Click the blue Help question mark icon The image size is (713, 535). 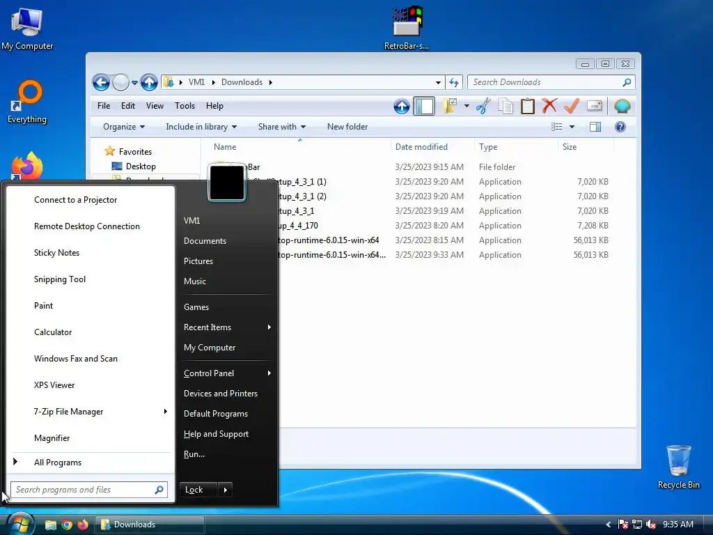coord(620,127)
